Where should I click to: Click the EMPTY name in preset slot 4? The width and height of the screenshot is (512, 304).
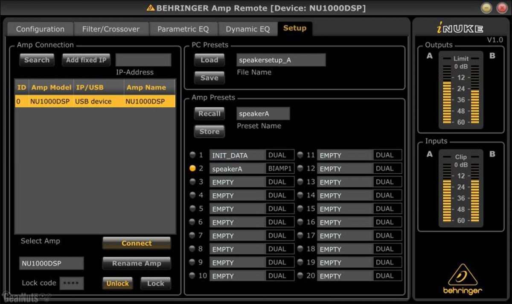point(237,195)
